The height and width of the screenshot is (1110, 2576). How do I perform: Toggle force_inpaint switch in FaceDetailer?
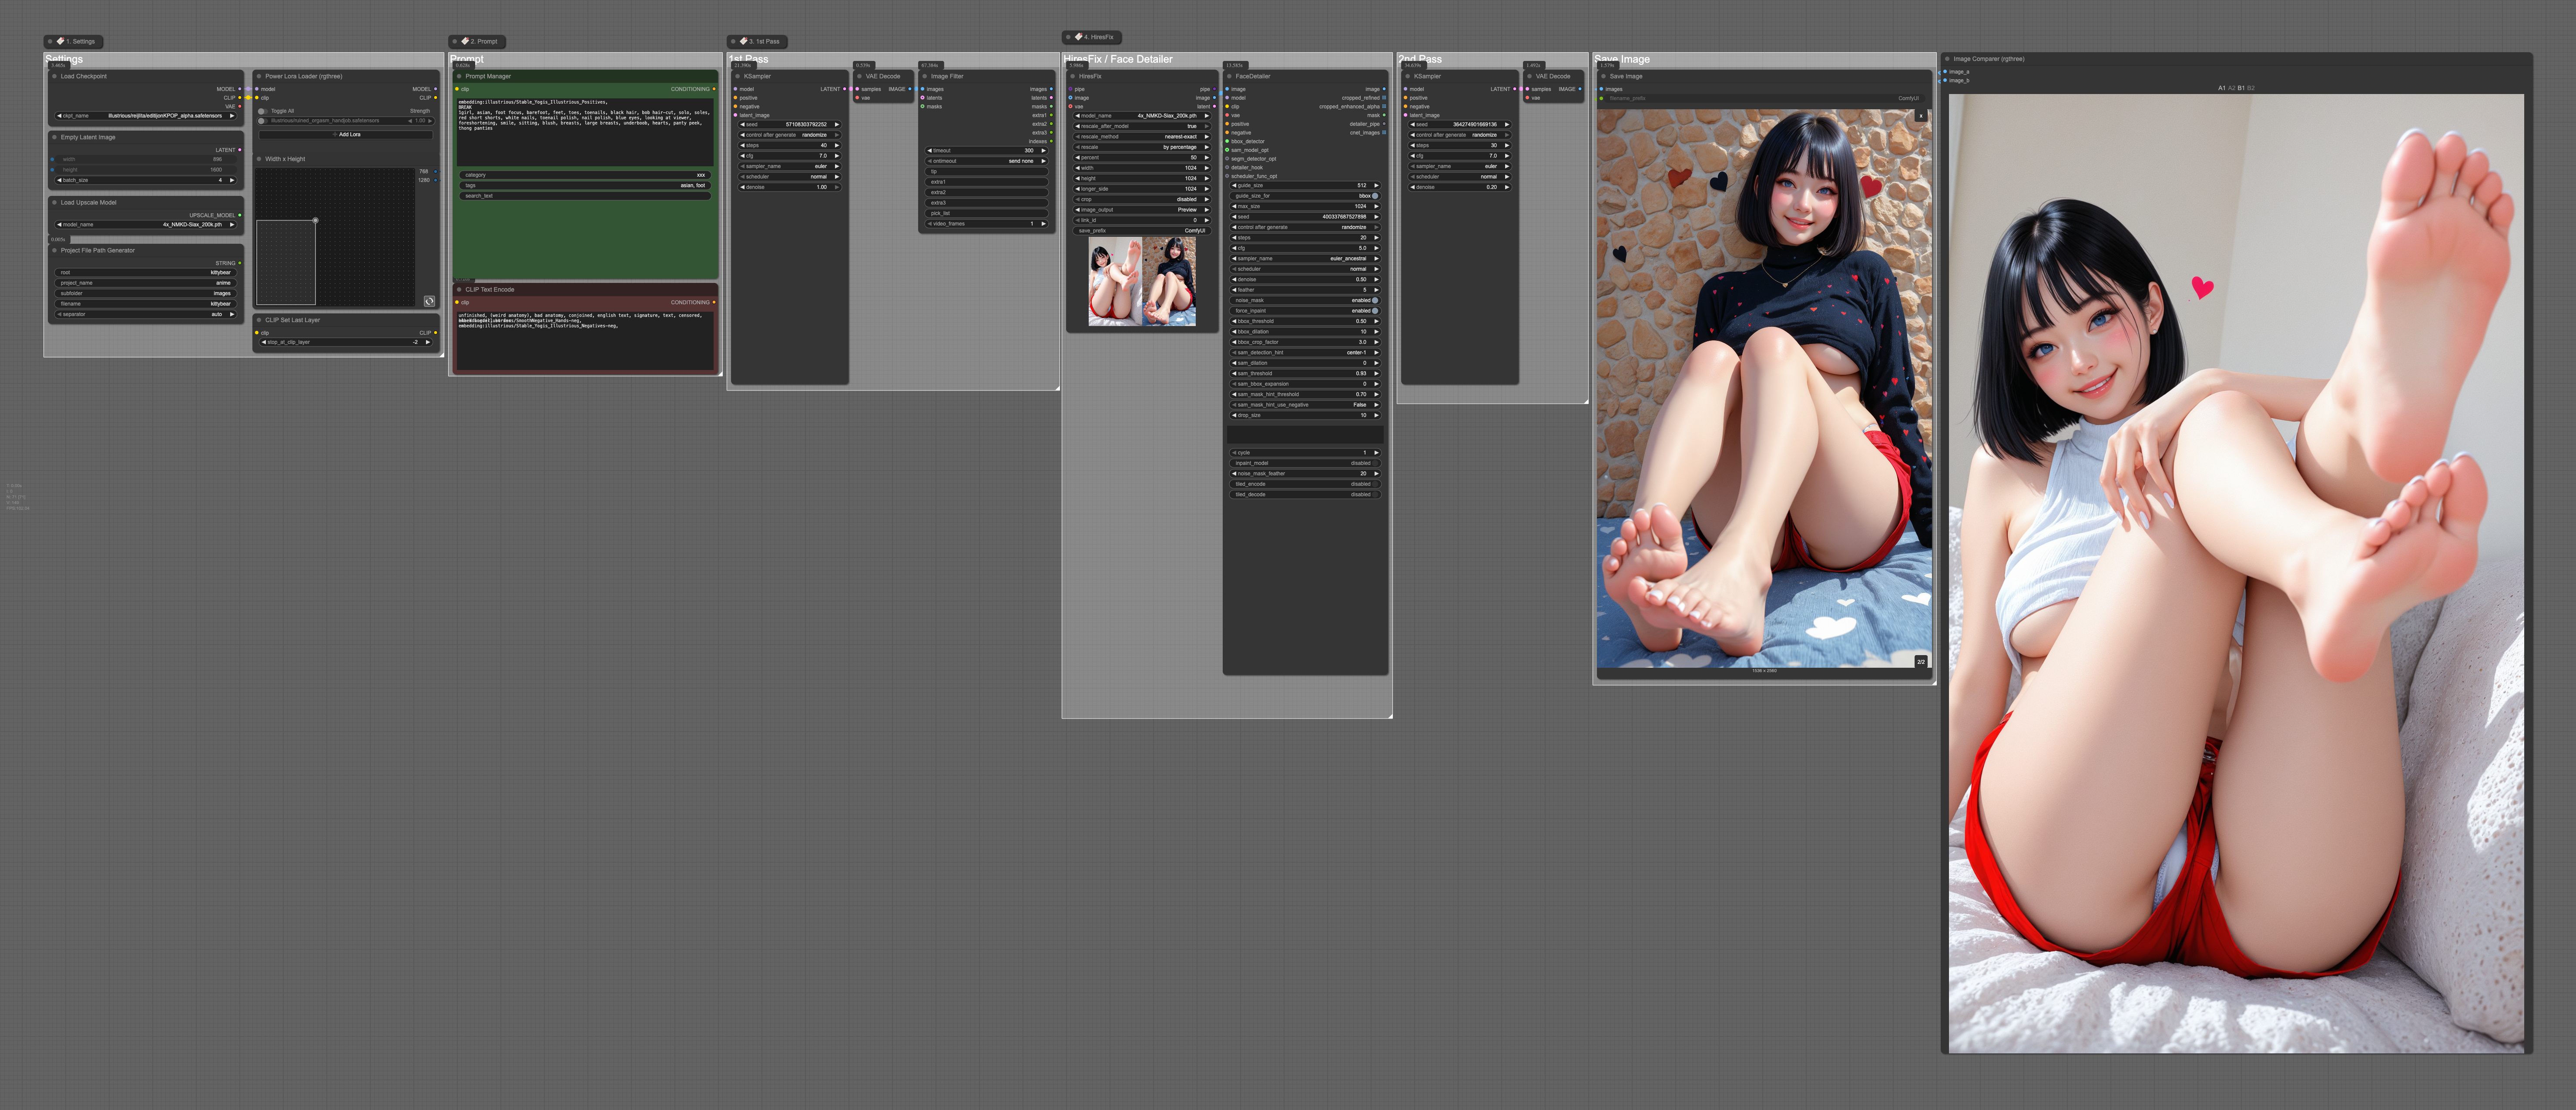point(1375,310)
